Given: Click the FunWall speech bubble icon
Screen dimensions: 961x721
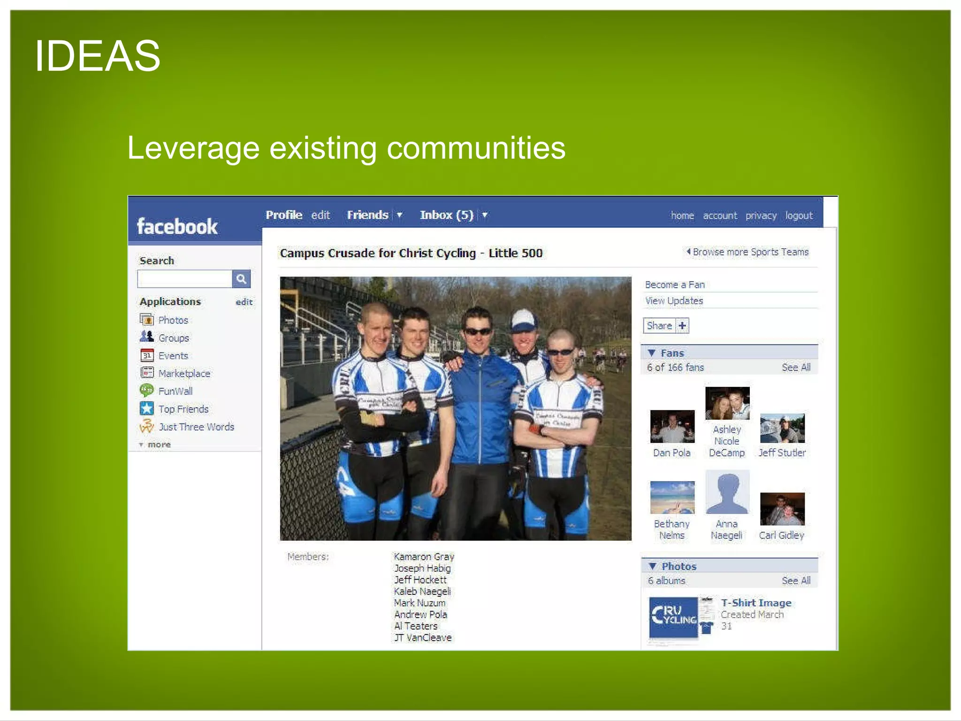Looking at the screenshot, I should 147,391.
